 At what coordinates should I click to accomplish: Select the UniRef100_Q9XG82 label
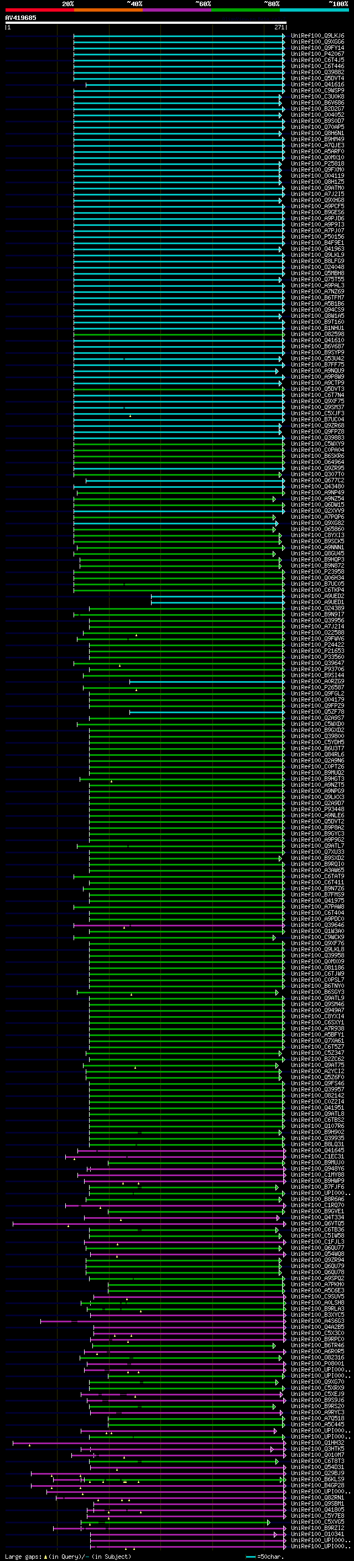pyautogui.click(x=317, y=523)
